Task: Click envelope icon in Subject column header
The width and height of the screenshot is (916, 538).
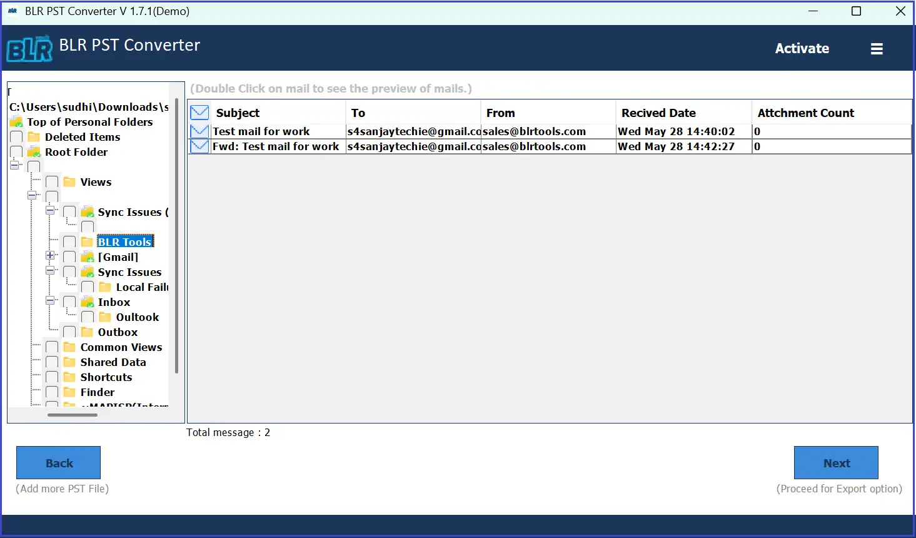Action: coord(199,113)
